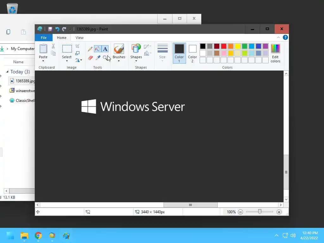The width and height of the screenshot is (324, 243).
Task: Open the Customize Quick Access Toolbar dropdown
Action: point(70,29)
